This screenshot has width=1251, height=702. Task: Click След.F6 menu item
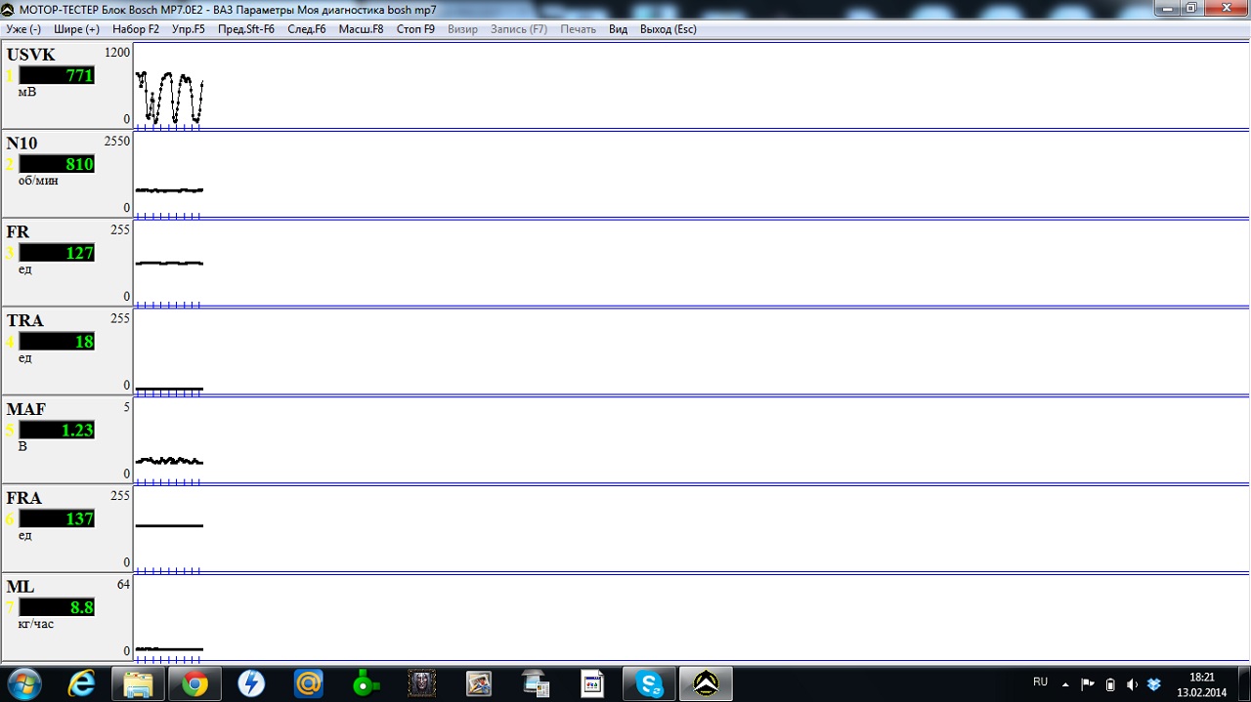click(307, 29)
